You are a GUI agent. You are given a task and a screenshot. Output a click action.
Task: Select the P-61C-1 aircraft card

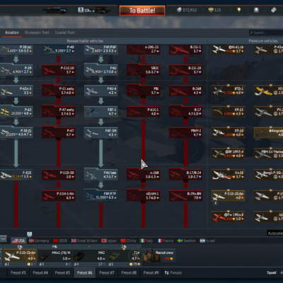144,112
